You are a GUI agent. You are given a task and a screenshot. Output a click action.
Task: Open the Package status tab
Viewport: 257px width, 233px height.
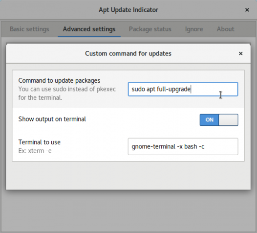pos(150,29)
